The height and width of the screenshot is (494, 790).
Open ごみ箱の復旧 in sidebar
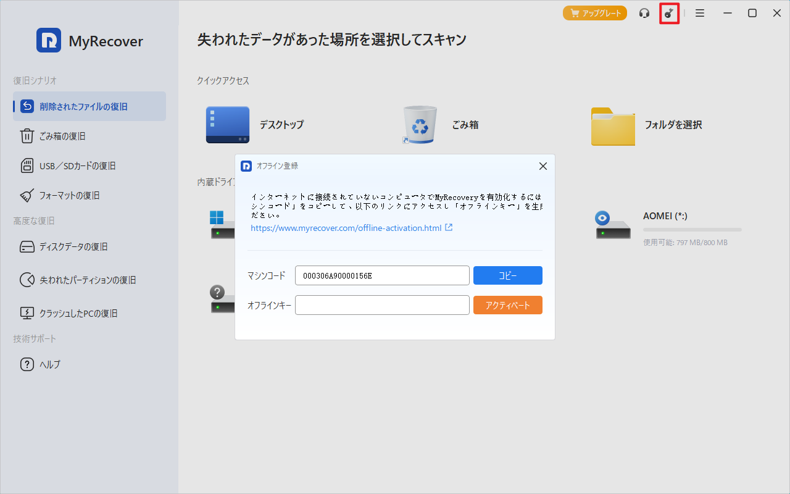click(x=62, y=136)
